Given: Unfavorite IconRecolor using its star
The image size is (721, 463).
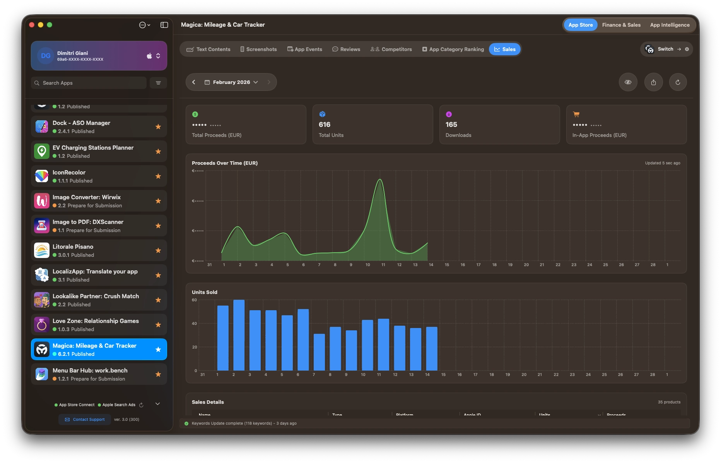Looking at the screenshot, I should click(x=158, y=176).
